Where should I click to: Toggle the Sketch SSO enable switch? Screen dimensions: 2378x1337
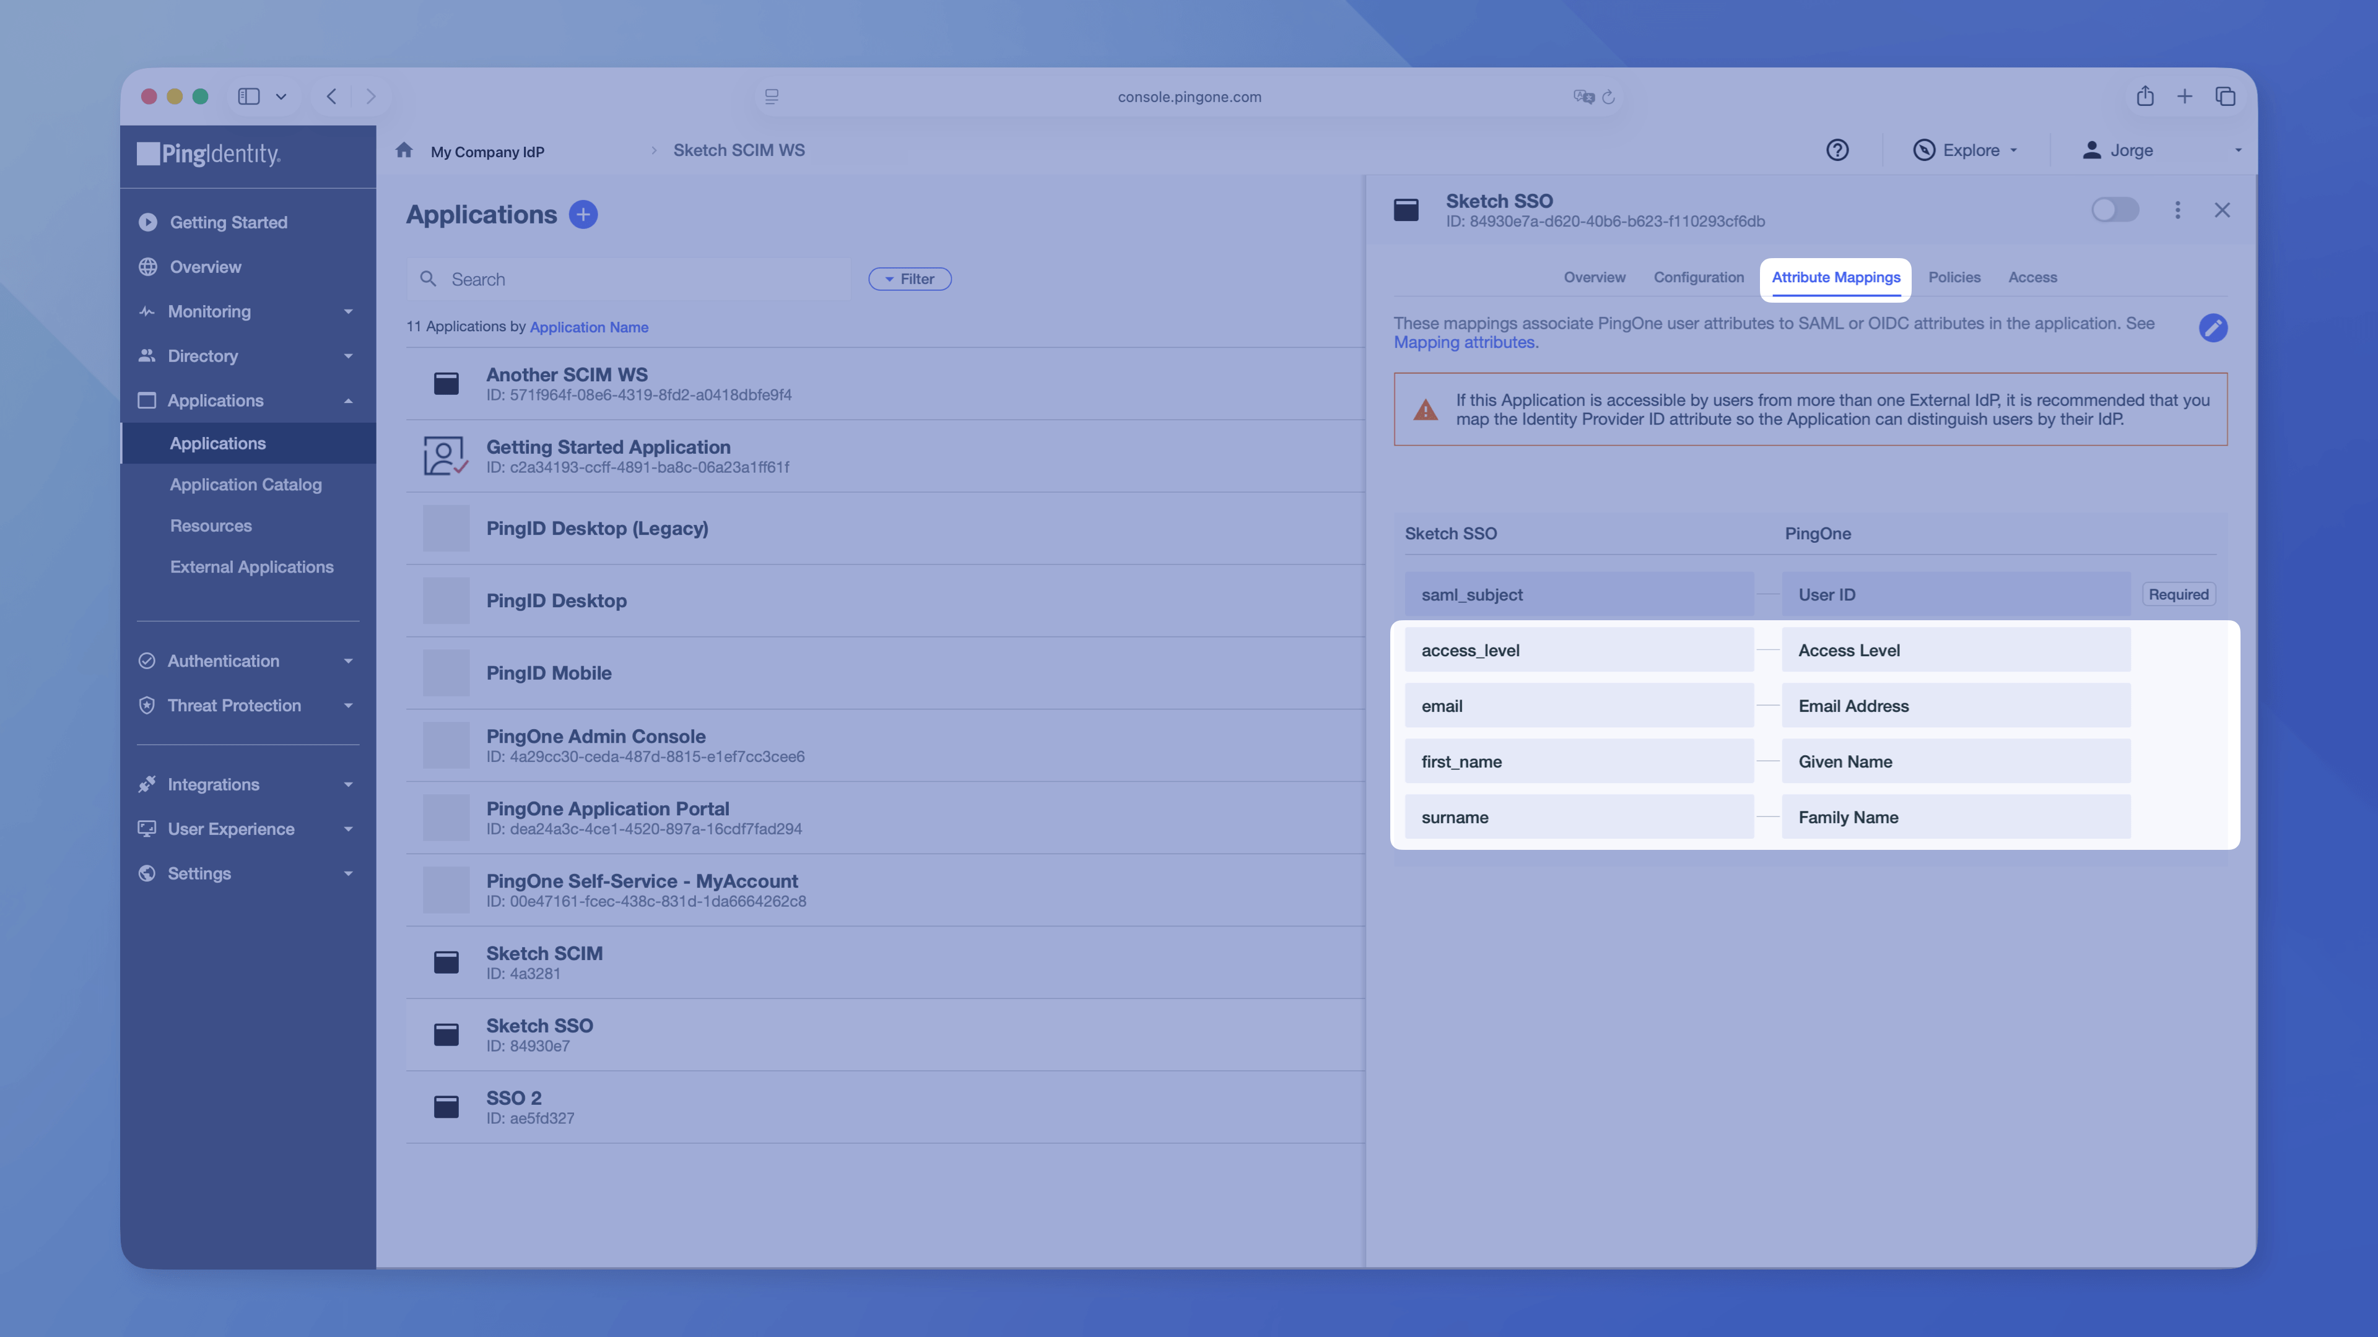click(2114, 210)
